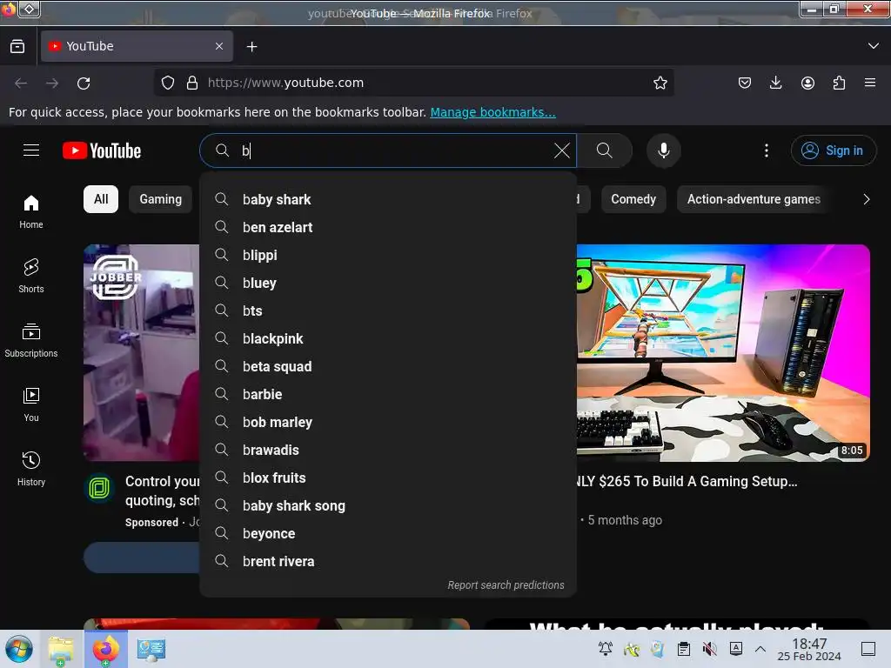891x668 pixels.
Task: Open the Firefox View icon
Action: [x=17, y=46]
